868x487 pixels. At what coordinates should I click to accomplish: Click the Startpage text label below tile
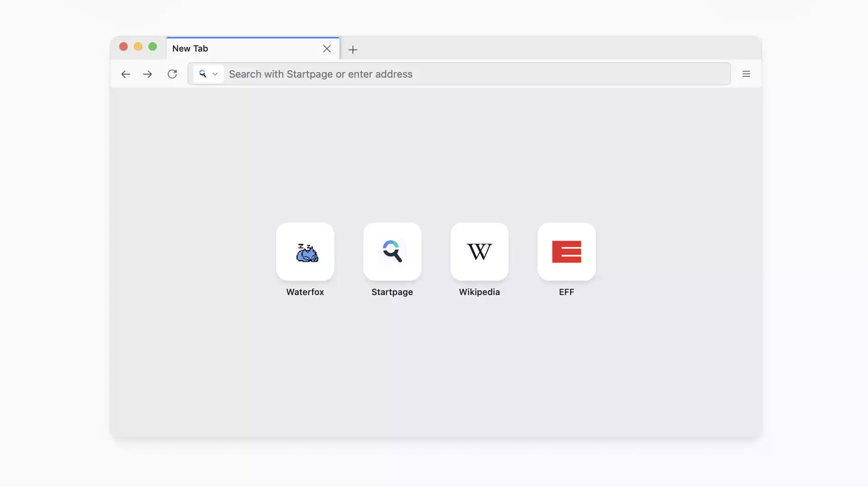[392, 292]
